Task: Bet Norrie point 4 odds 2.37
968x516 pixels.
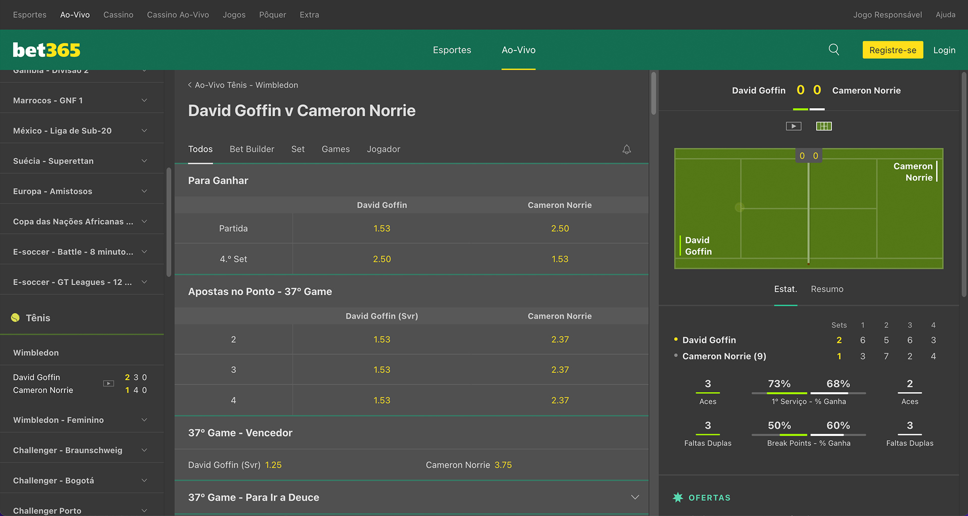Action: pos(560,400)
